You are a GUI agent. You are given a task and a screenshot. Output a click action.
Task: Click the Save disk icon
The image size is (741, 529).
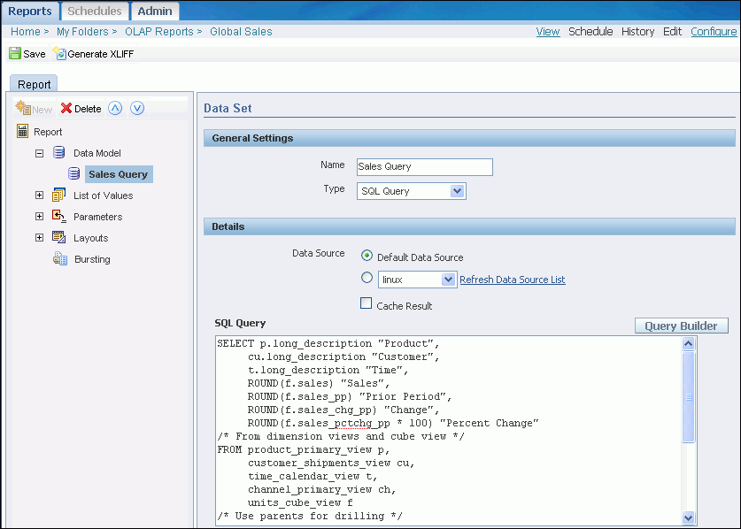15,54
